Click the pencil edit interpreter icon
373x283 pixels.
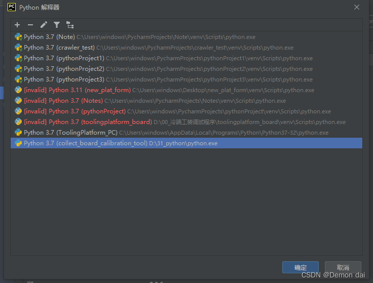44,25
